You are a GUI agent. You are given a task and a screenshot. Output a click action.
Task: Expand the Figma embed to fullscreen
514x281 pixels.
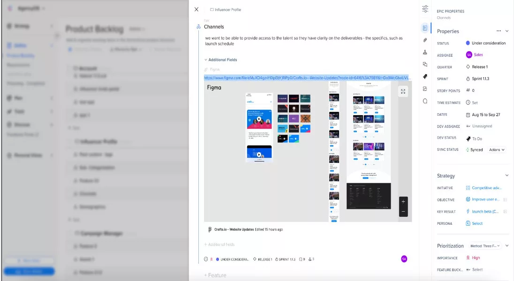tap(403, 92)
